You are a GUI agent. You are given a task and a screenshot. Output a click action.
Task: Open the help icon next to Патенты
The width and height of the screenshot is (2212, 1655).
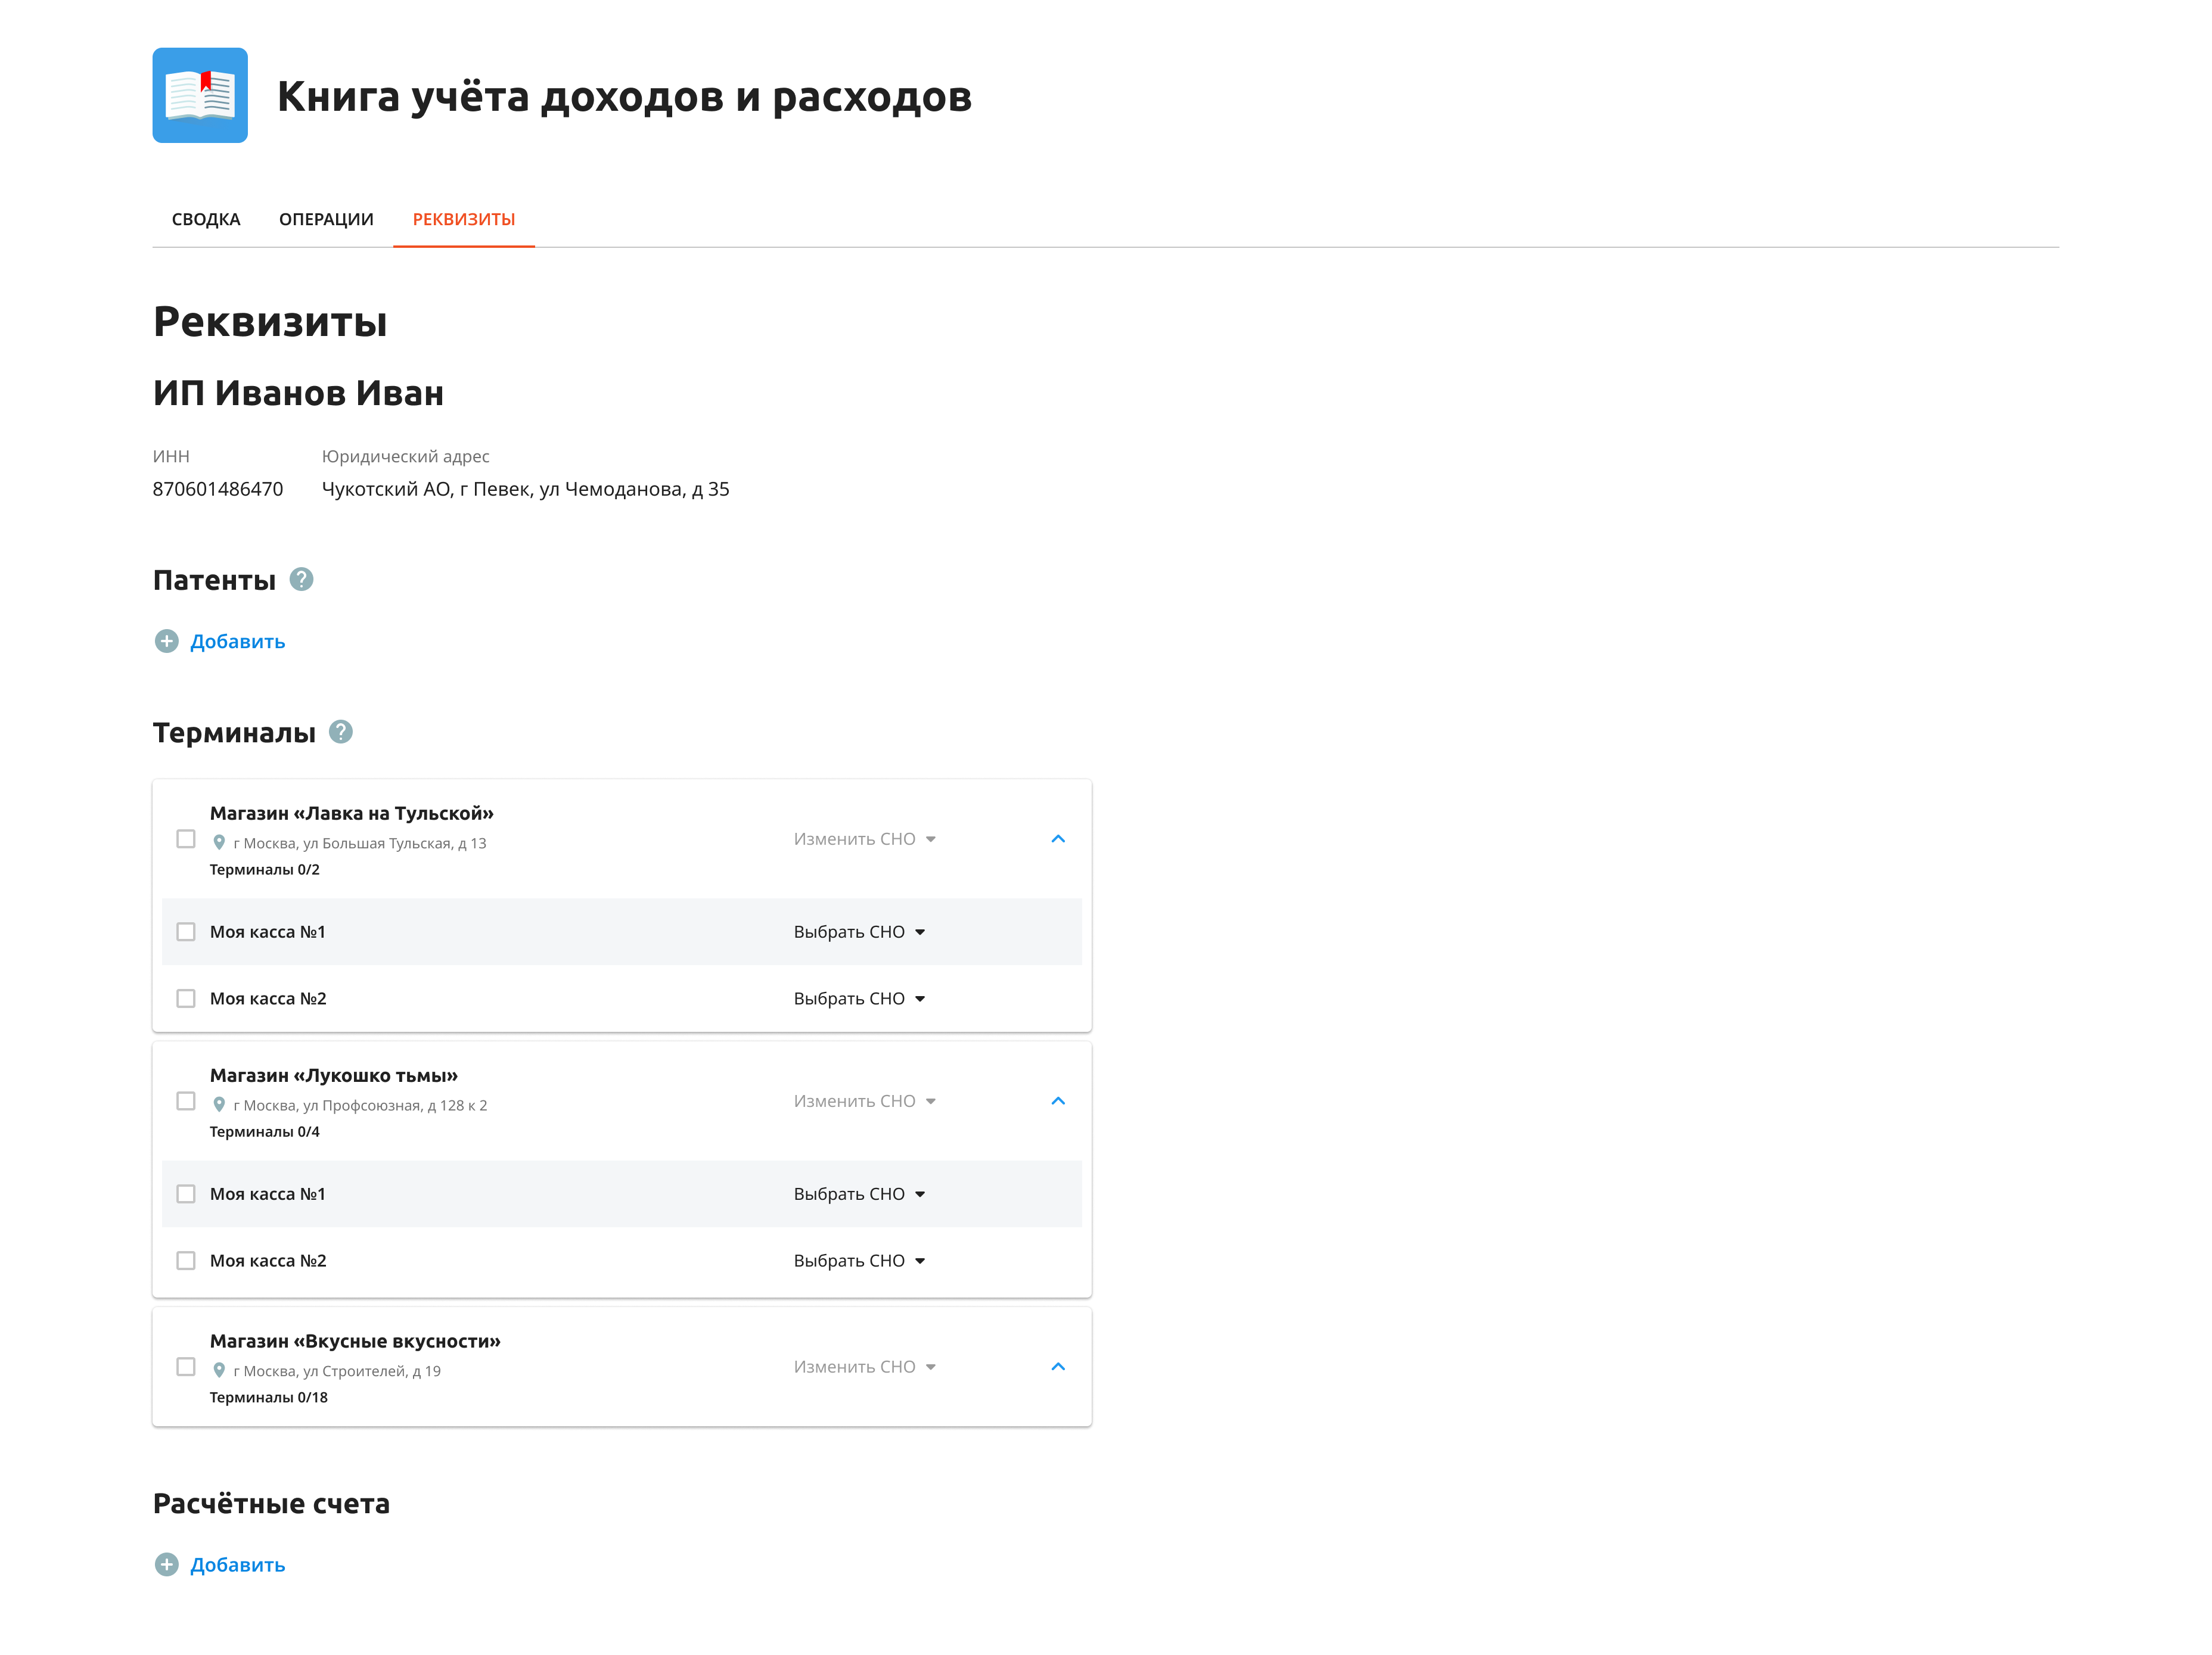tap(301, 579)
